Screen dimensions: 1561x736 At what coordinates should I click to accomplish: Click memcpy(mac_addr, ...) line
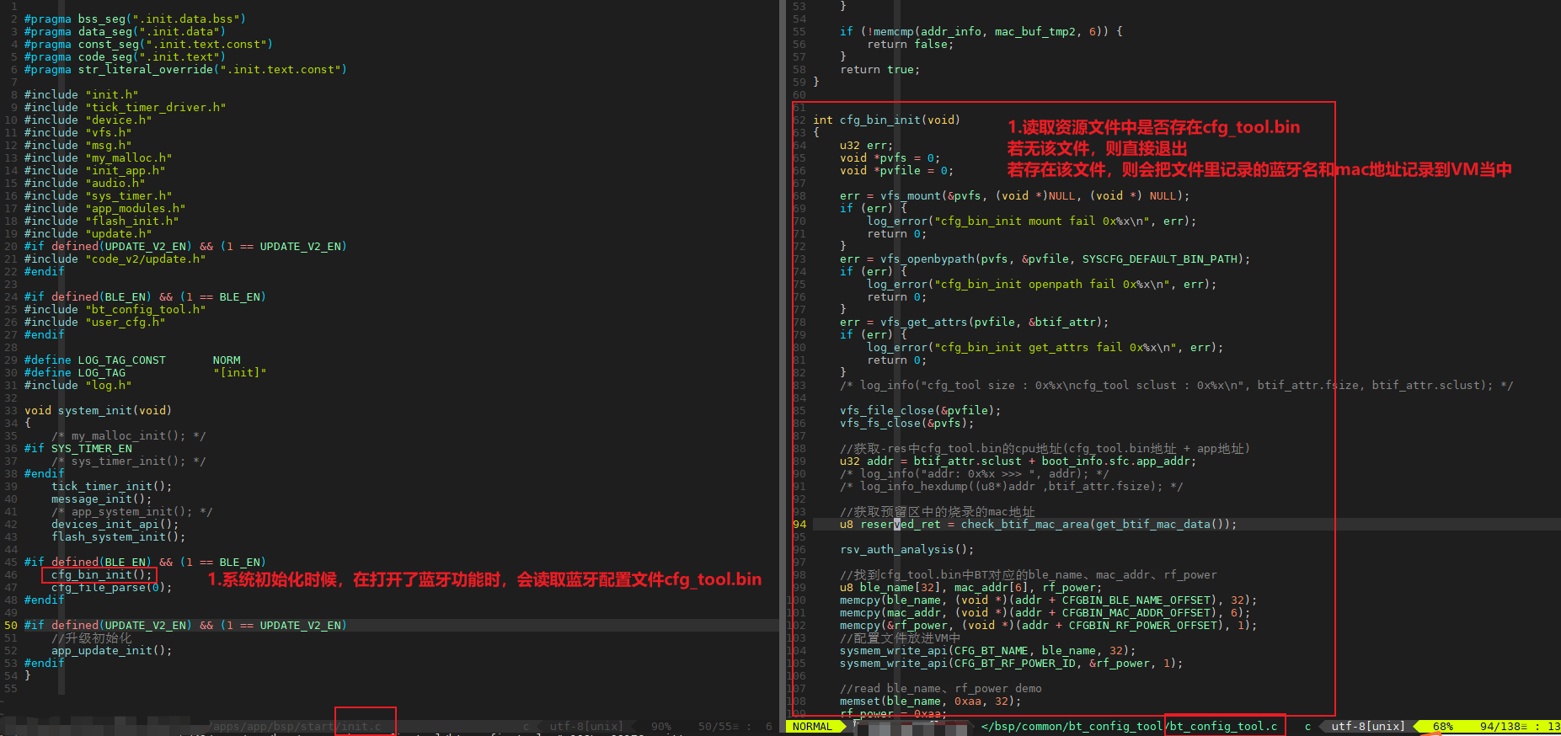point(1045,612)
